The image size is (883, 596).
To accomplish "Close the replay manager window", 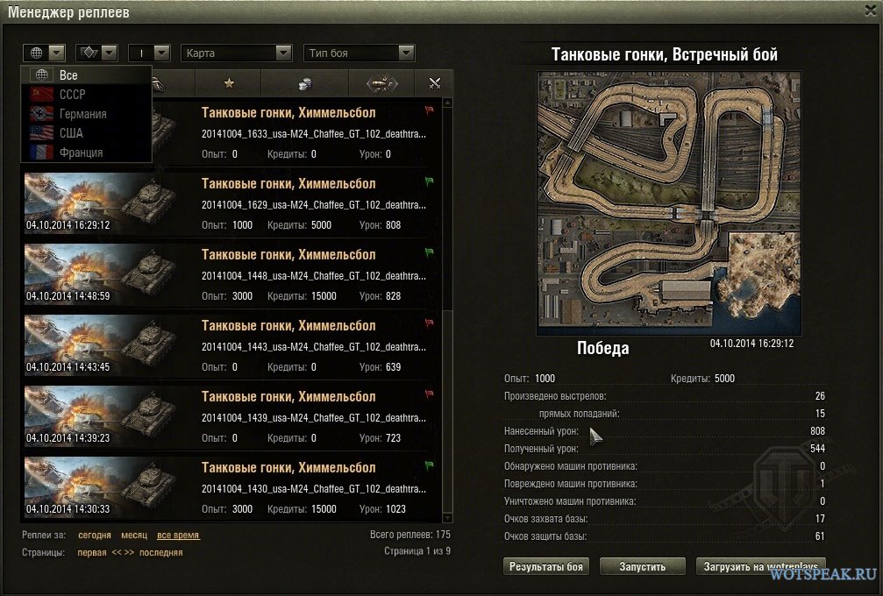I will 867,13.
